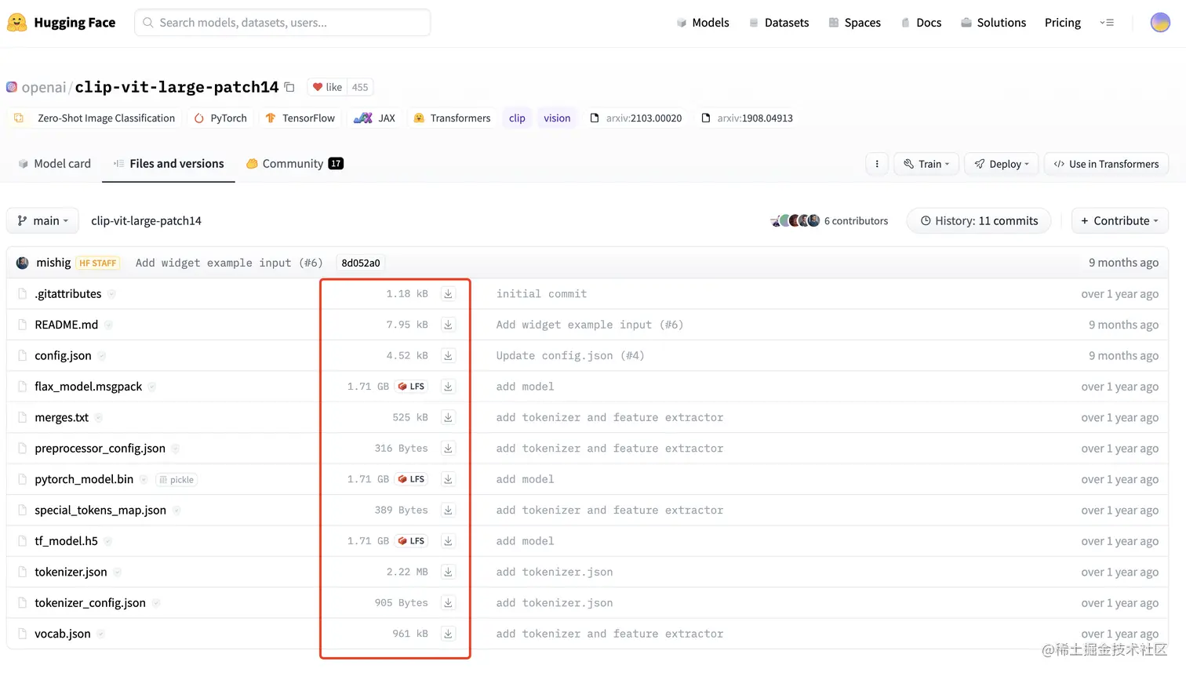The image size is (1186, 676).
Task: Open the vocab.json file link
Action: pyautogui.click(x=63, y=634)
